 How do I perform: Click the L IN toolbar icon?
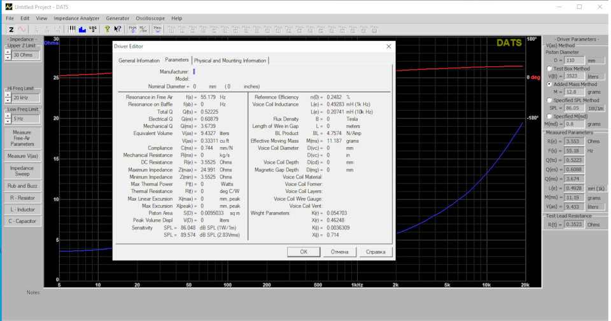36,29
